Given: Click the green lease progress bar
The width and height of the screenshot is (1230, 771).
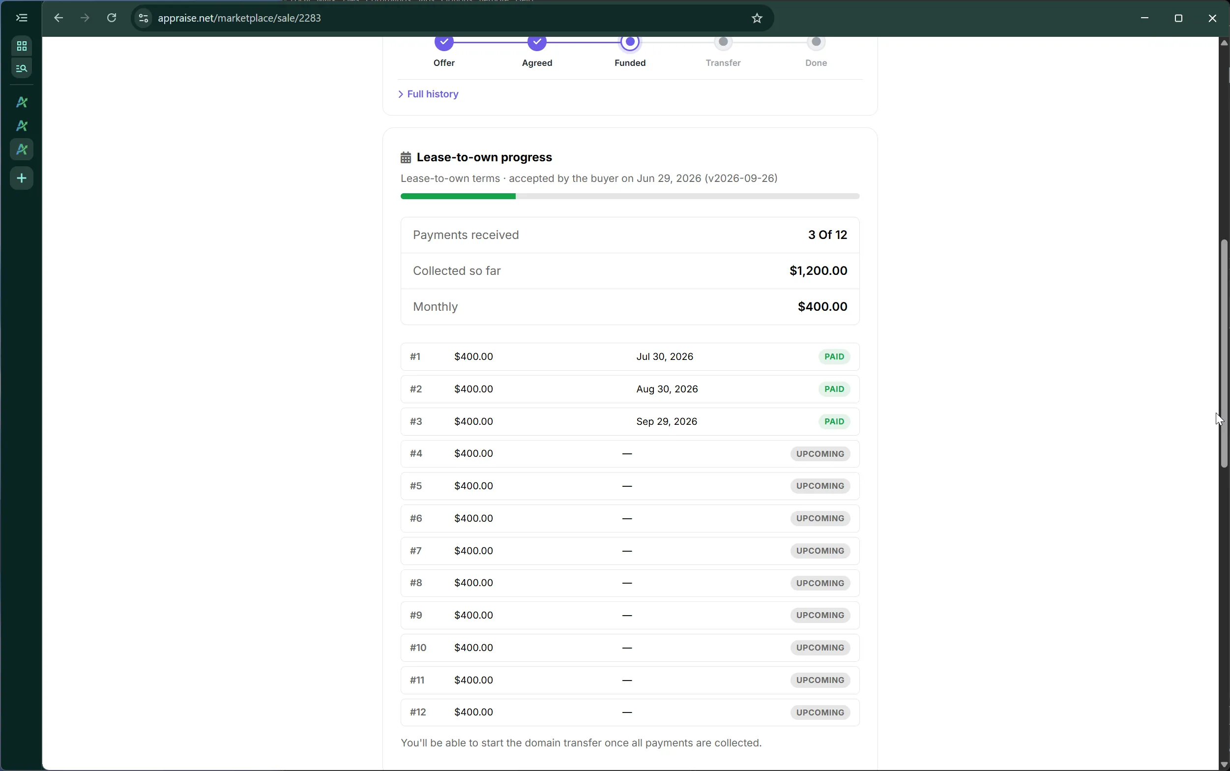Looking at the screenshot, I should [x=458, y=196].
